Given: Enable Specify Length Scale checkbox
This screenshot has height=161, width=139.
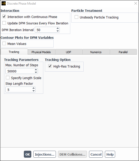Looking at the screenshot, I should [x=8, y=78].
